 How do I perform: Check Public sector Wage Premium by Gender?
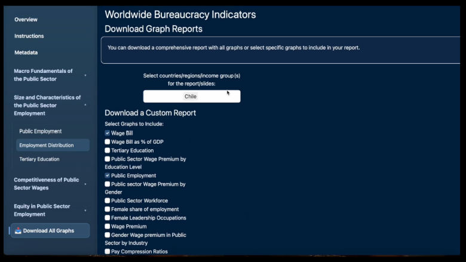click(108, 184)
